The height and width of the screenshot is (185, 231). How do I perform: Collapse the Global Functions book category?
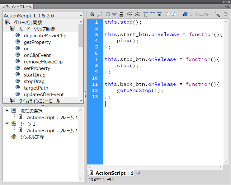pyautogui.click(x=7, y=22)
